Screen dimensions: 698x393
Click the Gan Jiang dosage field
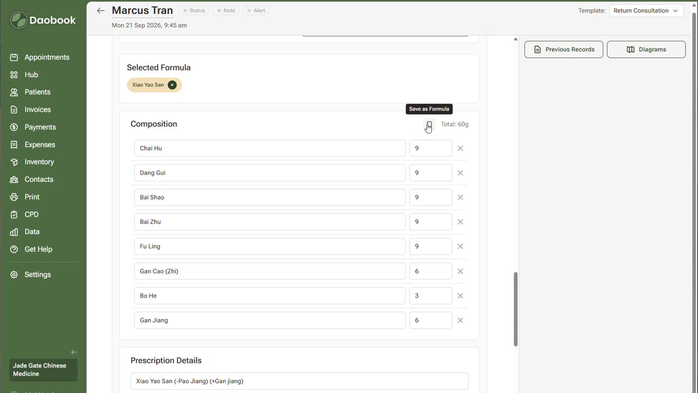[x=431, y=320]
